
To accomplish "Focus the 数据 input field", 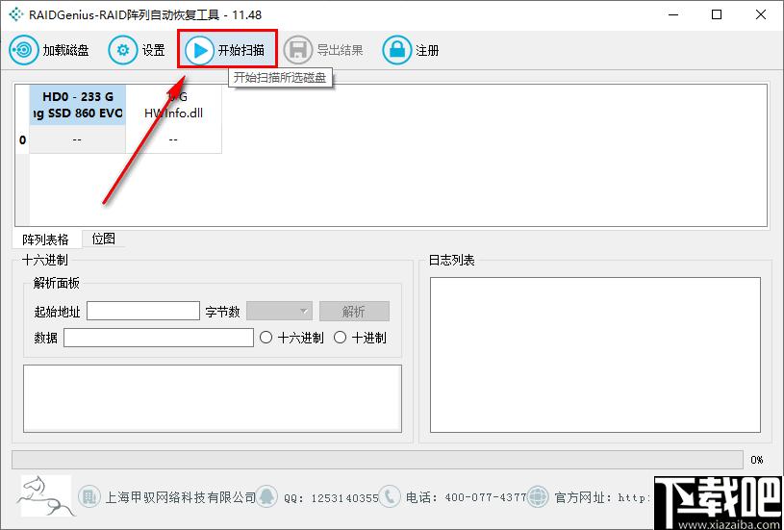I will pos(159,338).
